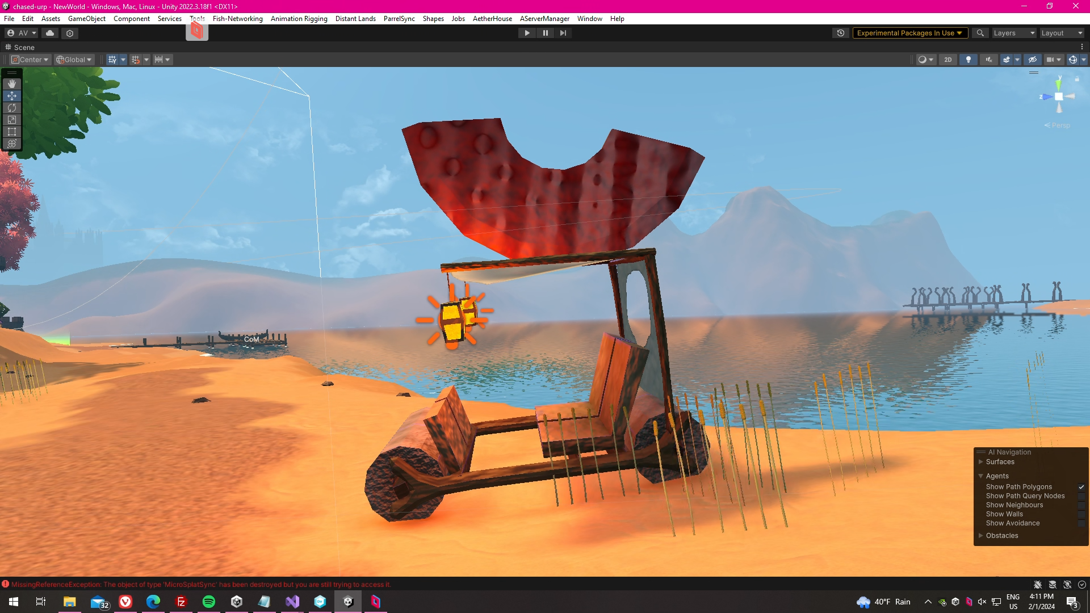The width and height of the screenshot is (1090, 613).
Task: Open the Fish-Networking menu
Action: [x=237, y=19]
